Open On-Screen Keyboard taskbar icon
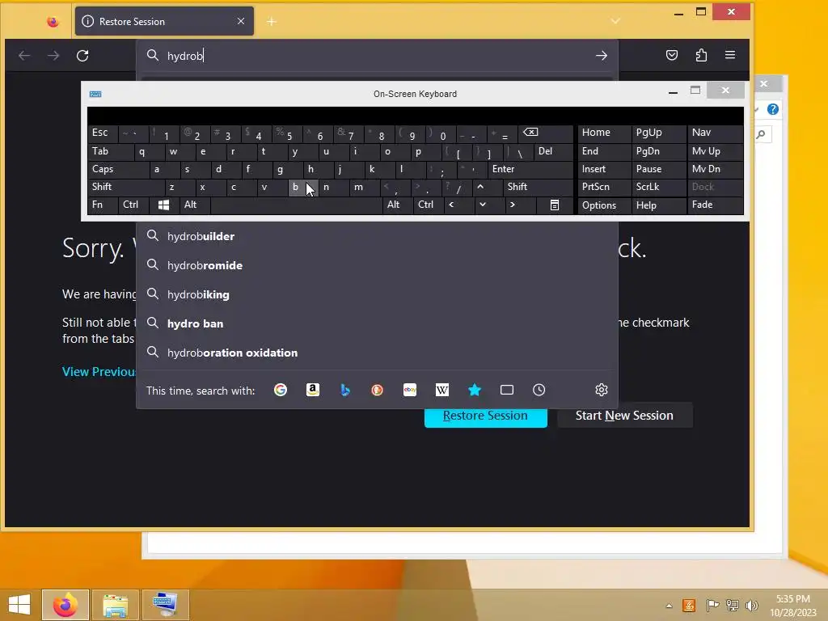Image resolution: width=828 pixels, height=621 pixels. click(165, 605)
